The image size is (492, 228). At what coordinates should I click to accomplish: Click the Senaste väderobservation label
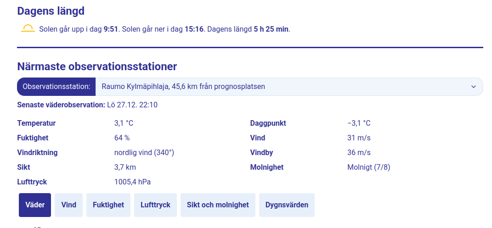[x=61, y=105]
